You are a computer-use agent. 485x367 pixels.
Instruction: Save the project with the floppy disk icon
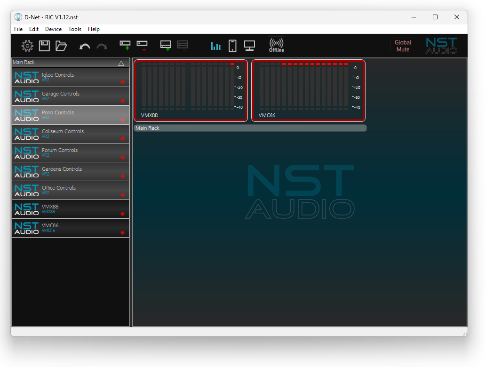[x=44, y=46]
